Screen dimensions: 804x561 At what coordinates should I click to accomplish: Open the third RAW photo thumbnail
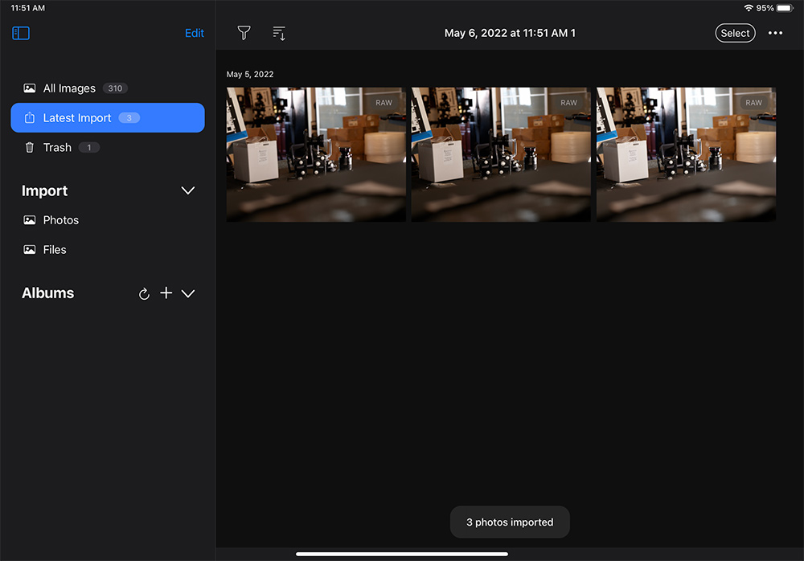pos(686,154)
